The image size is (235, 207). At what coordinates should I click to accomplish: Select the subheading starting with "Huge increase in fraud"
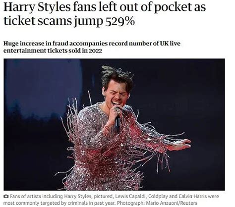[x=92, y=47]
